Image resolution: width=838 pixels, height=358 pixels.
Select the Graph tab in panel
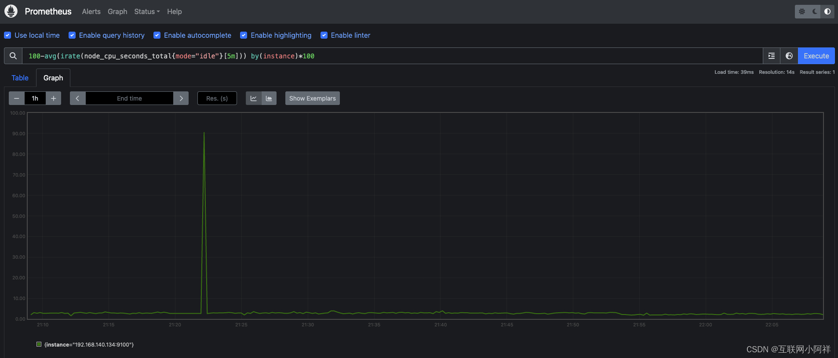pyautogui.click(x=53, y=78)
